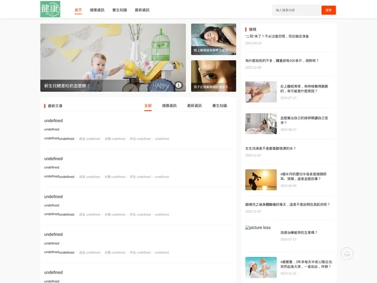377x283 pixels.
Task: Focus the search input field
Action: click(297, 10)
